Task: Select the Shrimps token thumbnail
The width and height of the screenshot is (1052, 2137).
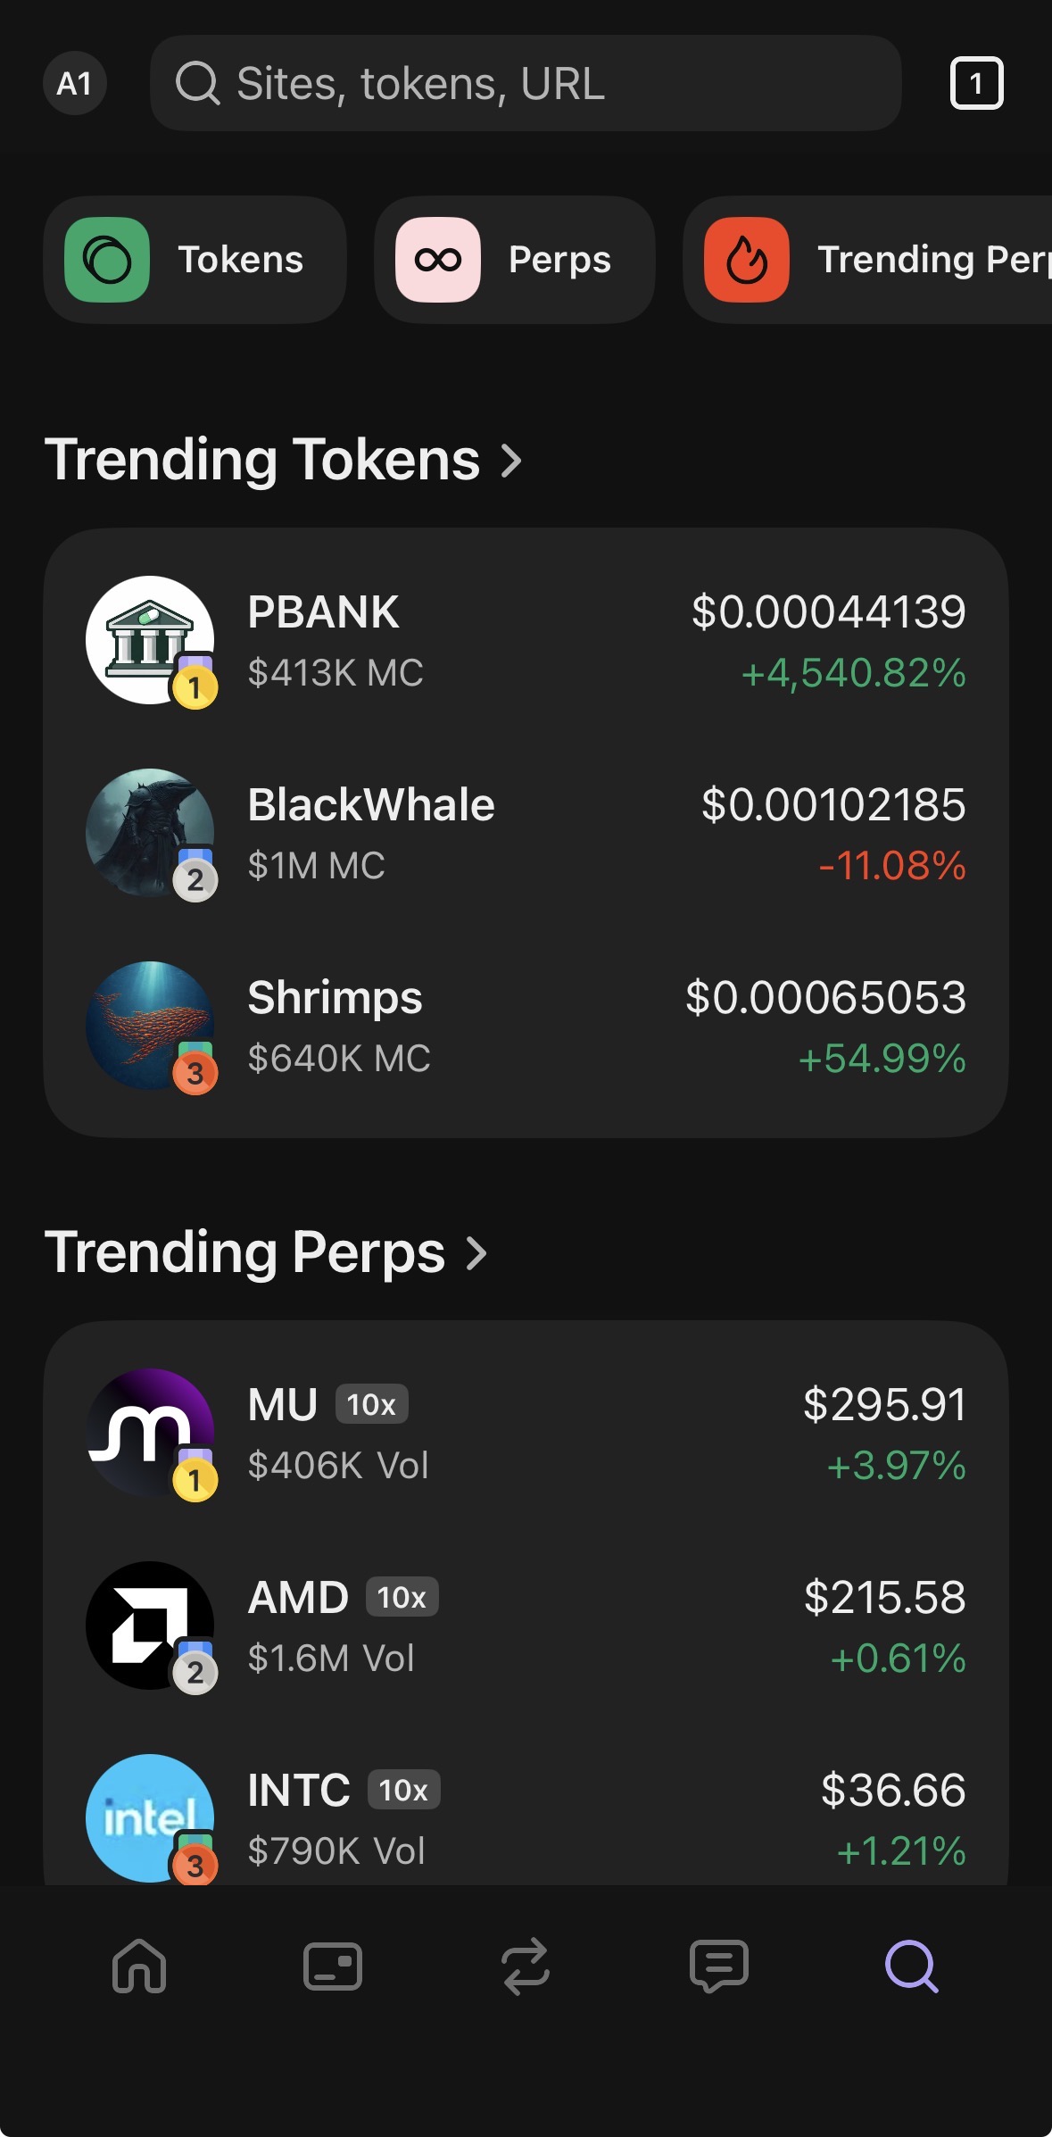Action: point(150,1026)
